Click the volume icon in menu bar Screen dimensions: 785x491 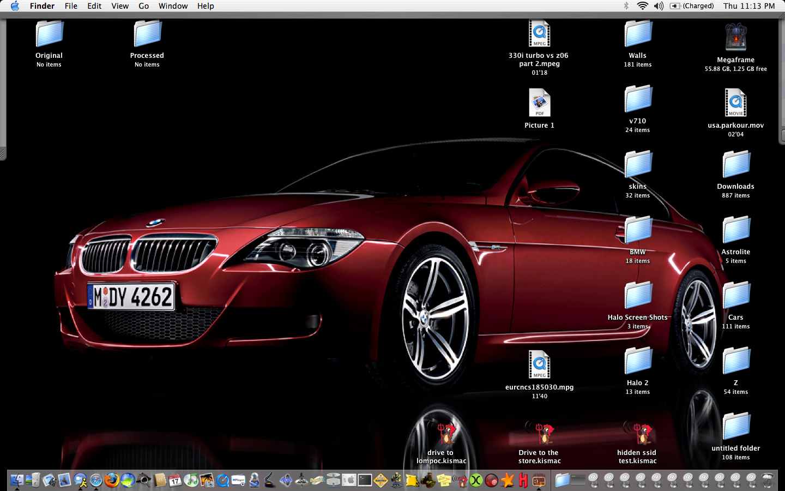[659, 6]
